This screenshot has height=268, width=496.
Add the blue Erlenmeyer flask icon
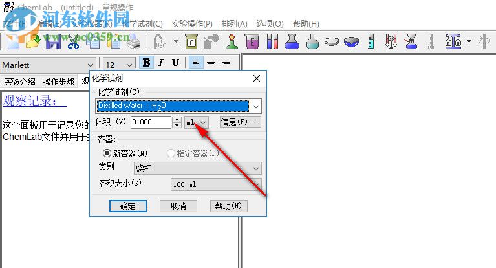(x=292, y=41)
